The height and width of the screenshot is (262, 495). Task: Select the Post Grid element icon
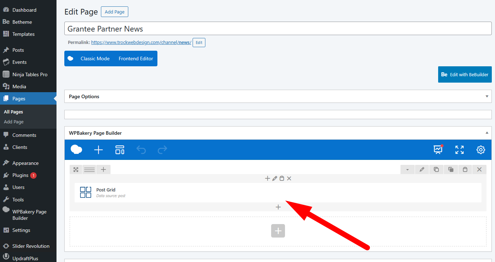tap(86, 192)
